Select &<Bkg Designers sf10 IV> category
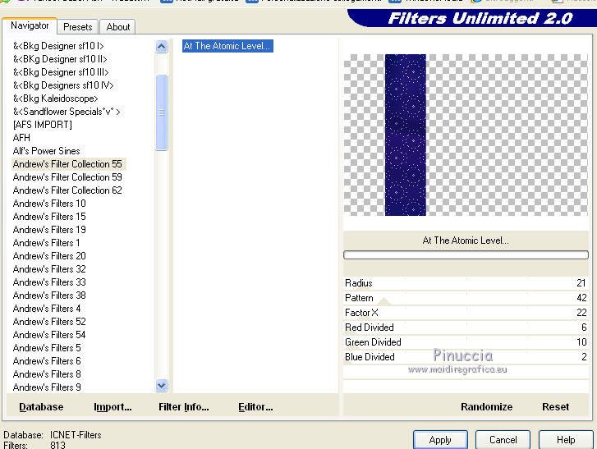This screenshot has width=597, height=449. tap(63, 85)
